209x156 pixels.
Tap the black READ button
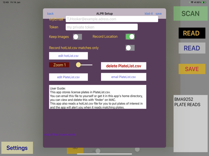192,33
